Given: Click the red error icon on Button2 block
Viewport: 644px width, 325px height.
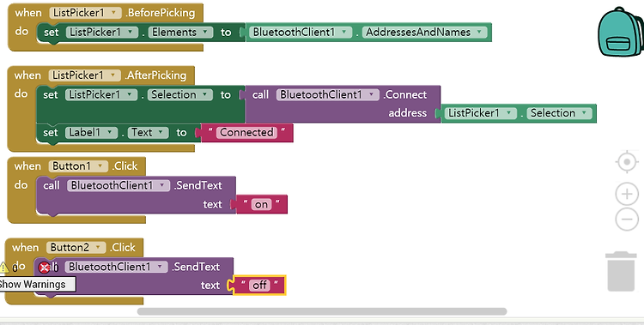Looking at the screenshot, I should tap(44, 268).
